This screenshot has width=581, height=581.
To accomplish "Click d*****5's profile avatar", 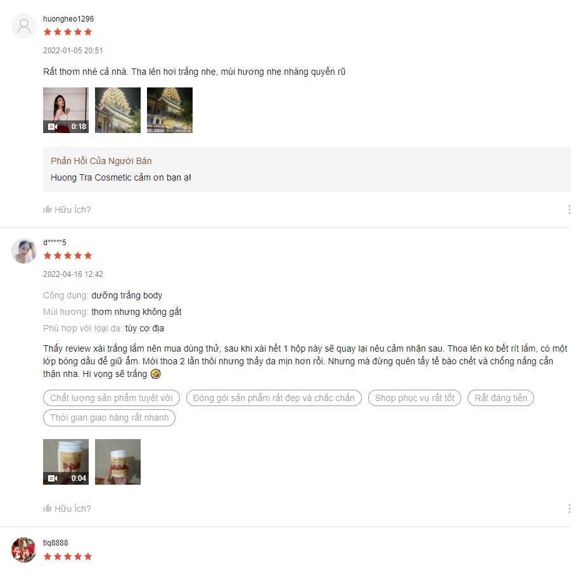I will pyautogui.click(x=24, y=251).
